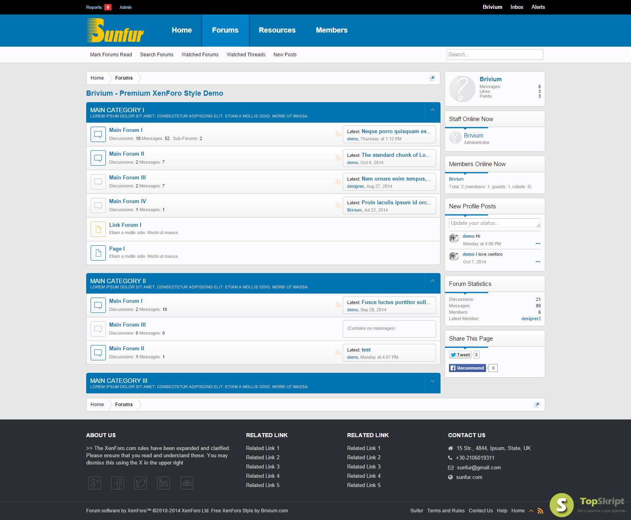The height and width of the screenshot is (520, 631).
Task: Open the Members navigation tab
Action: click(331, 31)
